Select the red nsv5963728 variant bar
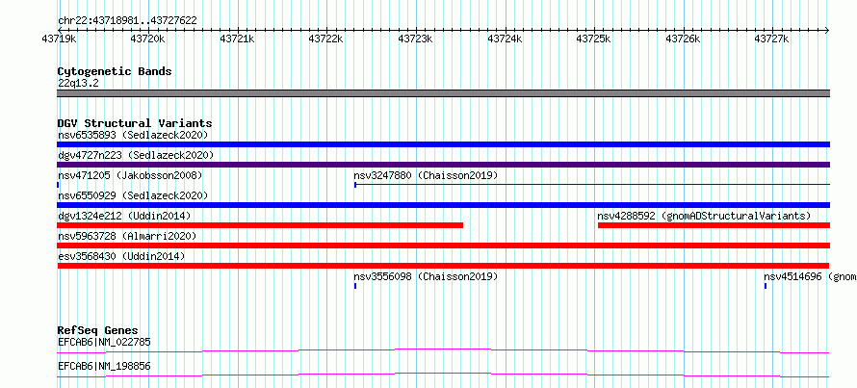The width and height of the screenshot is (857, 388). pyautogui.click(x=443, y=246)
